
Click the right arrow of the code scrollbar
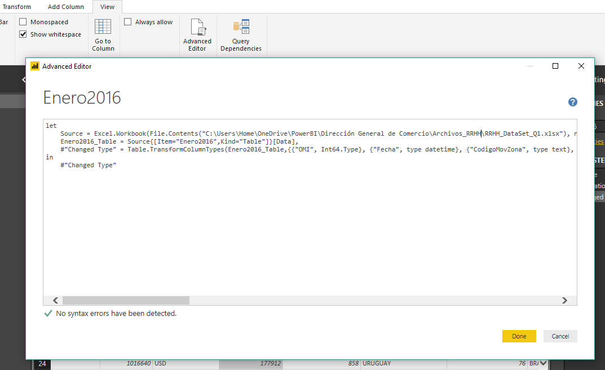pos(564,300)
